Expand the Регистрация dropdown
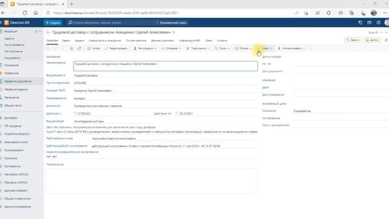The width and height of the screenshot is (389, 219). (145, 49)
